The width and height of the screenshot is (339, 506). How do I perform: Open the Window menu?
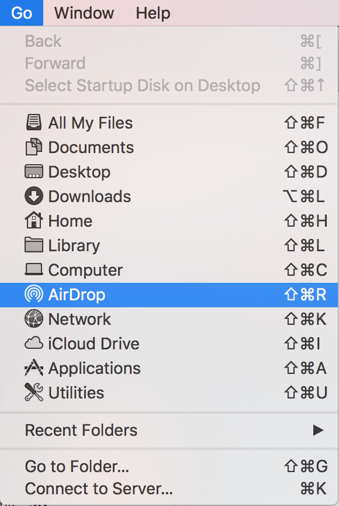(x=84, y=13)
